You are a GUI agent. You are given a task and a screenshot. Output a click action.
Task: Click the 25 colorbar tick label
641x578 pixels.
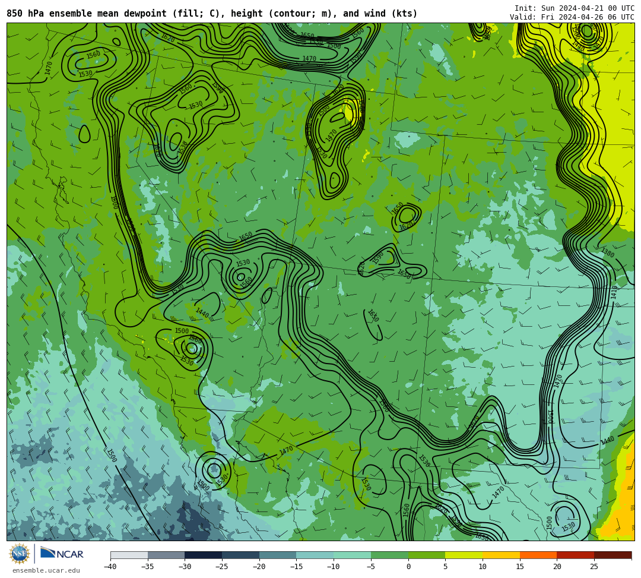click(x=594, y=567)
